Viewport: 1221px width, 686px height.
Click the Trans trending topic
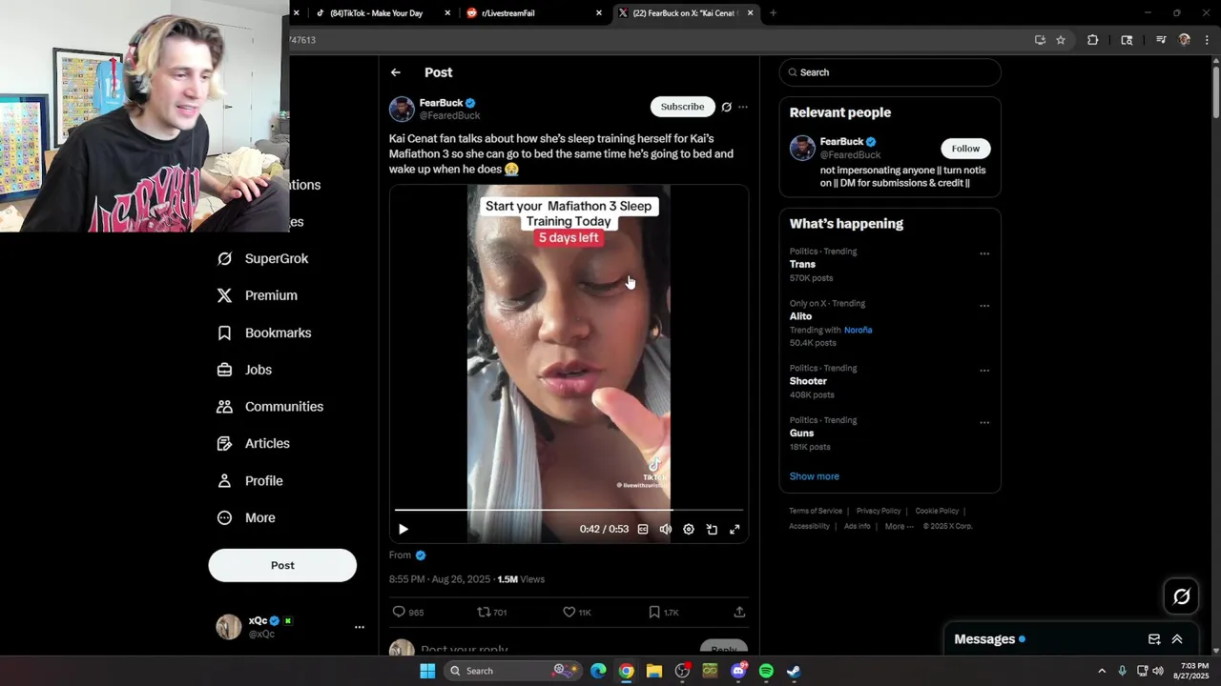[802, 264]
